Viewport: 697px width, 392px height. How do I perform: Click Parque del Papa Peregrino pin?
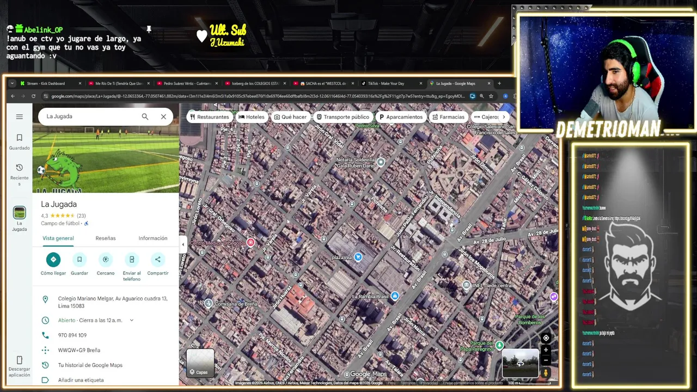point(499,345)
